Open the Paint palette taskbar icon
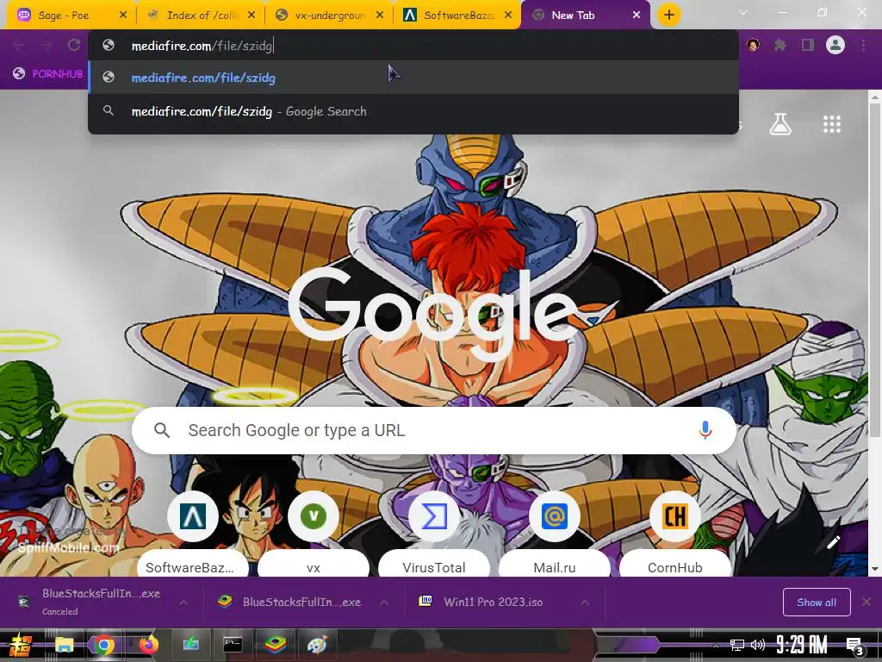The image size is (882, 662). tap(316, 645)
